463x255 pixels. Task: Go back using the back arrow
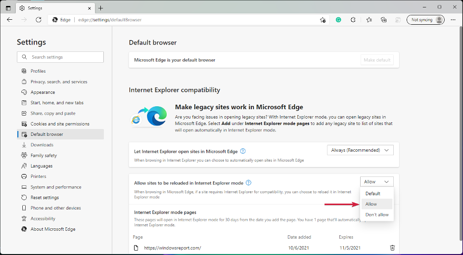[x=10, y=20]
